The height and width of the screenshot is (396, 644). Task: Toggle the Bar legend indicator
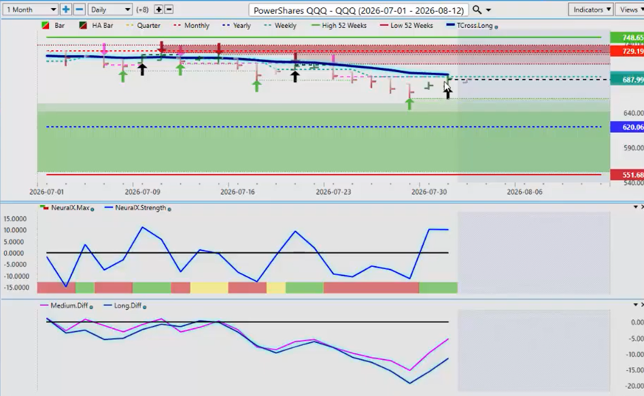pyautogui.click(x=54, y=25)
